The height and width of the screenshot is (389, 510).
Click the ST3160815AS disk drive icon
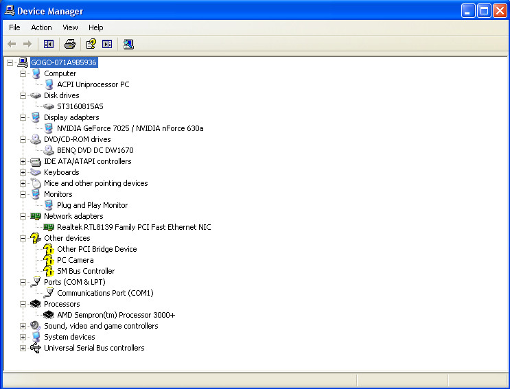[49, 106]
